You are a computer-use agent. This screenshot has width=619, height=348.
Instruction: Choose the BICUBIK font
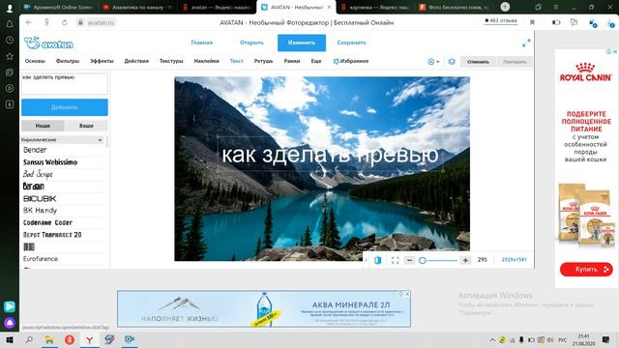coord(40,198)
